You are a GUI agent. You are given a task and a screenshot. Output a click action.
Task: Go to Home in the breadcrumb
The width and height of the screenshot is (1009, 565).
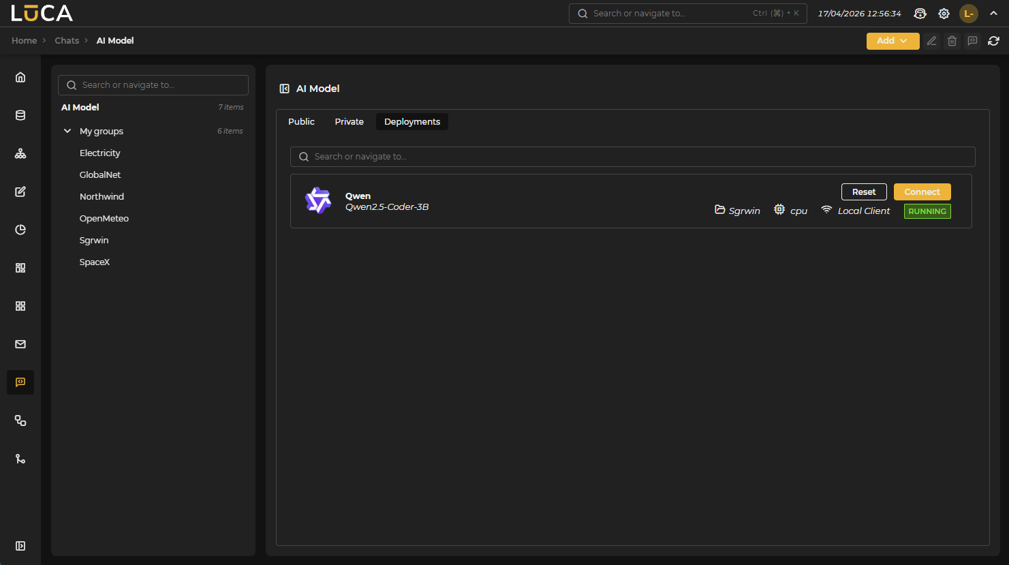tap(24, 41)
